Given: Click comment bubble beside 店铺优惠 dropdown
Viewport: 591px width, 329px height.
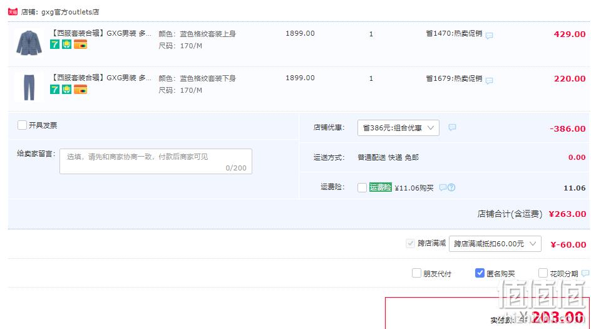Looking at the screenshot, I should [452, 127].
